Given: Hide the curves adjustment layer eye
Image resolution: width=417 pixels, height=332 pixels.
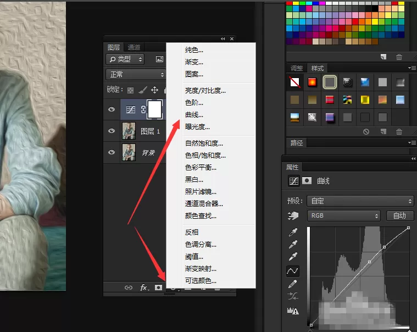Looking at the screenshot, I should click(x=112, y=109).
